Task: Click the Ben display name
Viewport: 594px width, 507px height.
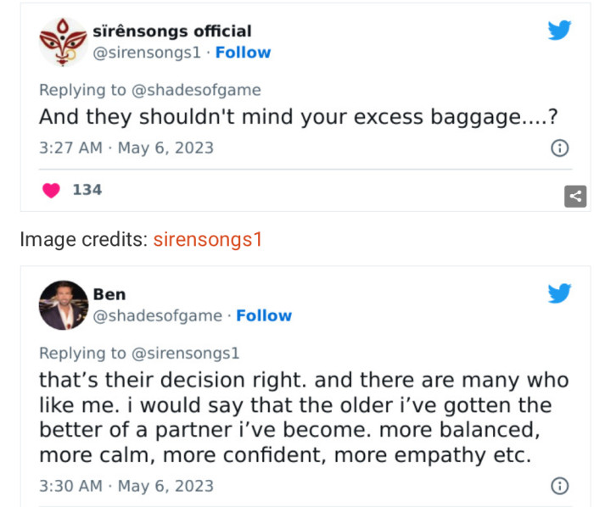Action: tap(109, 295)
